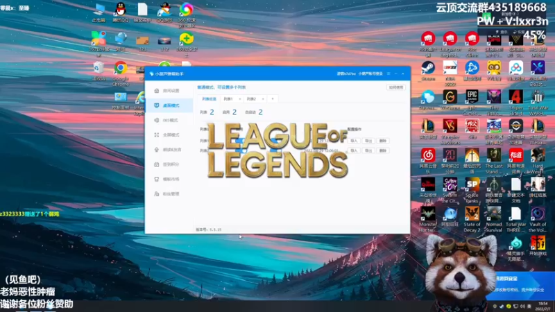Open Total War THREE KINGDOMS shortcut
555x312 pixels.
[x=515, y=219]
